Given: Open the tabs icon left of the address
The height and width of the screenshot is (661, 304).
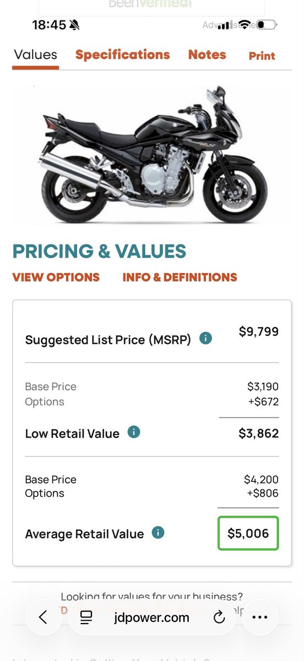Looking at the screenshot, I should [x=86, y=617].
